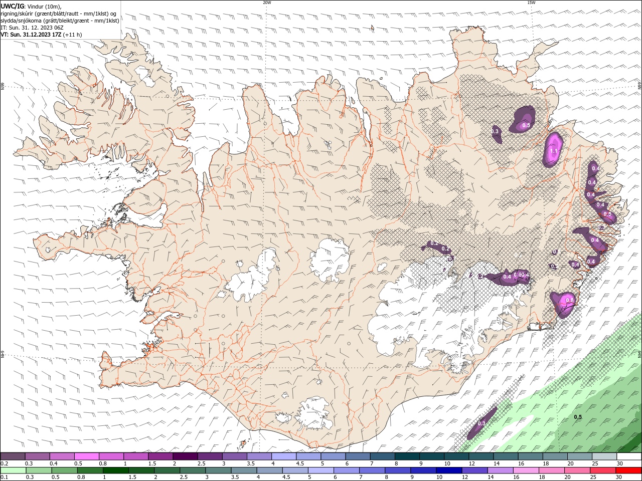Image resolution: width=642 pixels, height=481 pixels.
Task: Click pale grey 25–30 top-row legend swatch
Action: click(605, 456)
